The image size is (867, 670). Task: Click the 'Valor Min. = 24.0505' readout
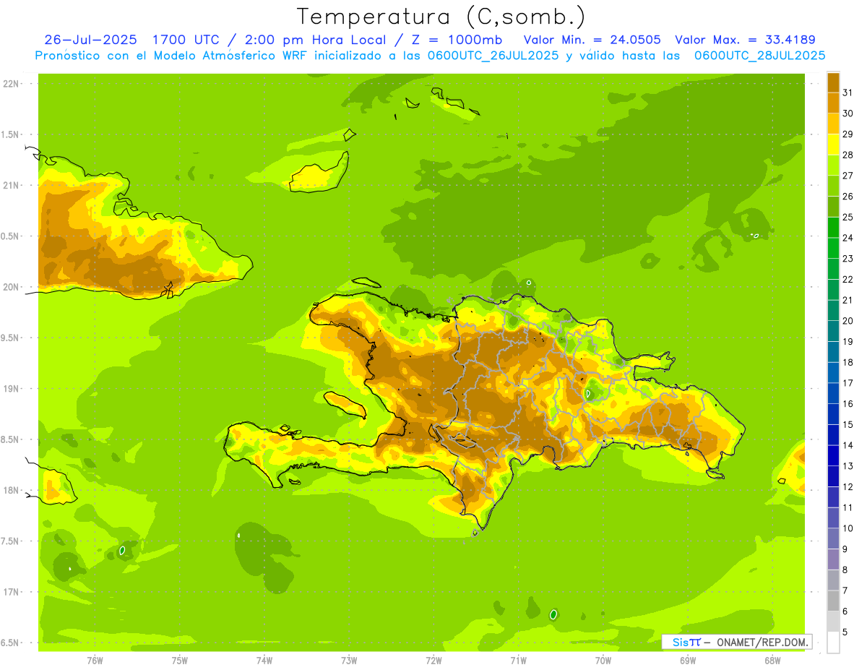592,40
